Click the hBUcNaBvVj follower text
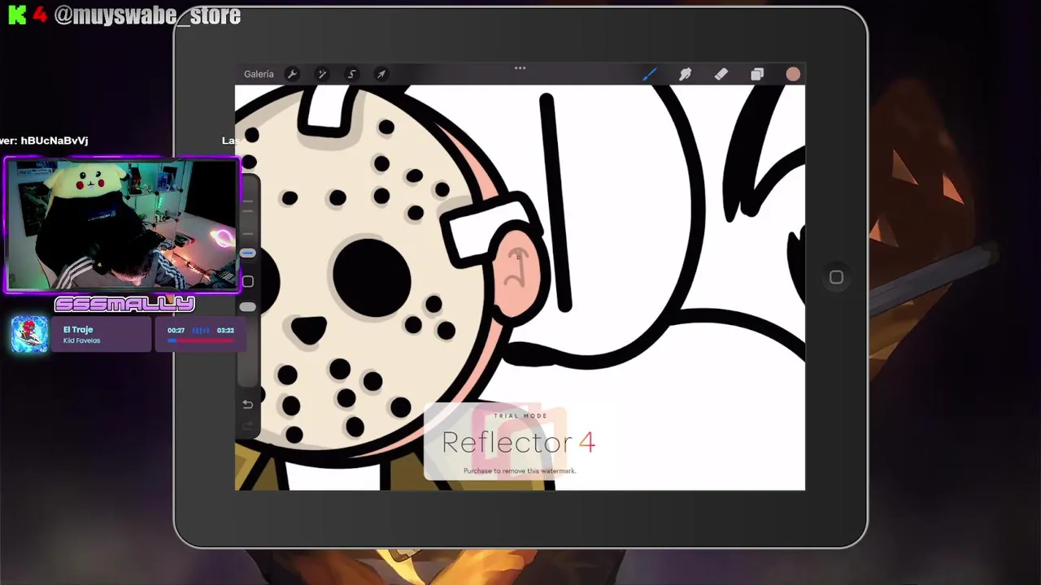The image size is (1041, 585). pyautogui.click(x=54, y=141)
